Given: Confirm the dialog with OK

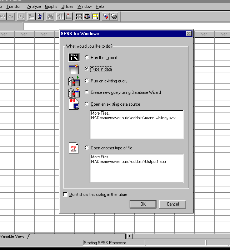Looking at the screenshot, I should pos(143,204).
